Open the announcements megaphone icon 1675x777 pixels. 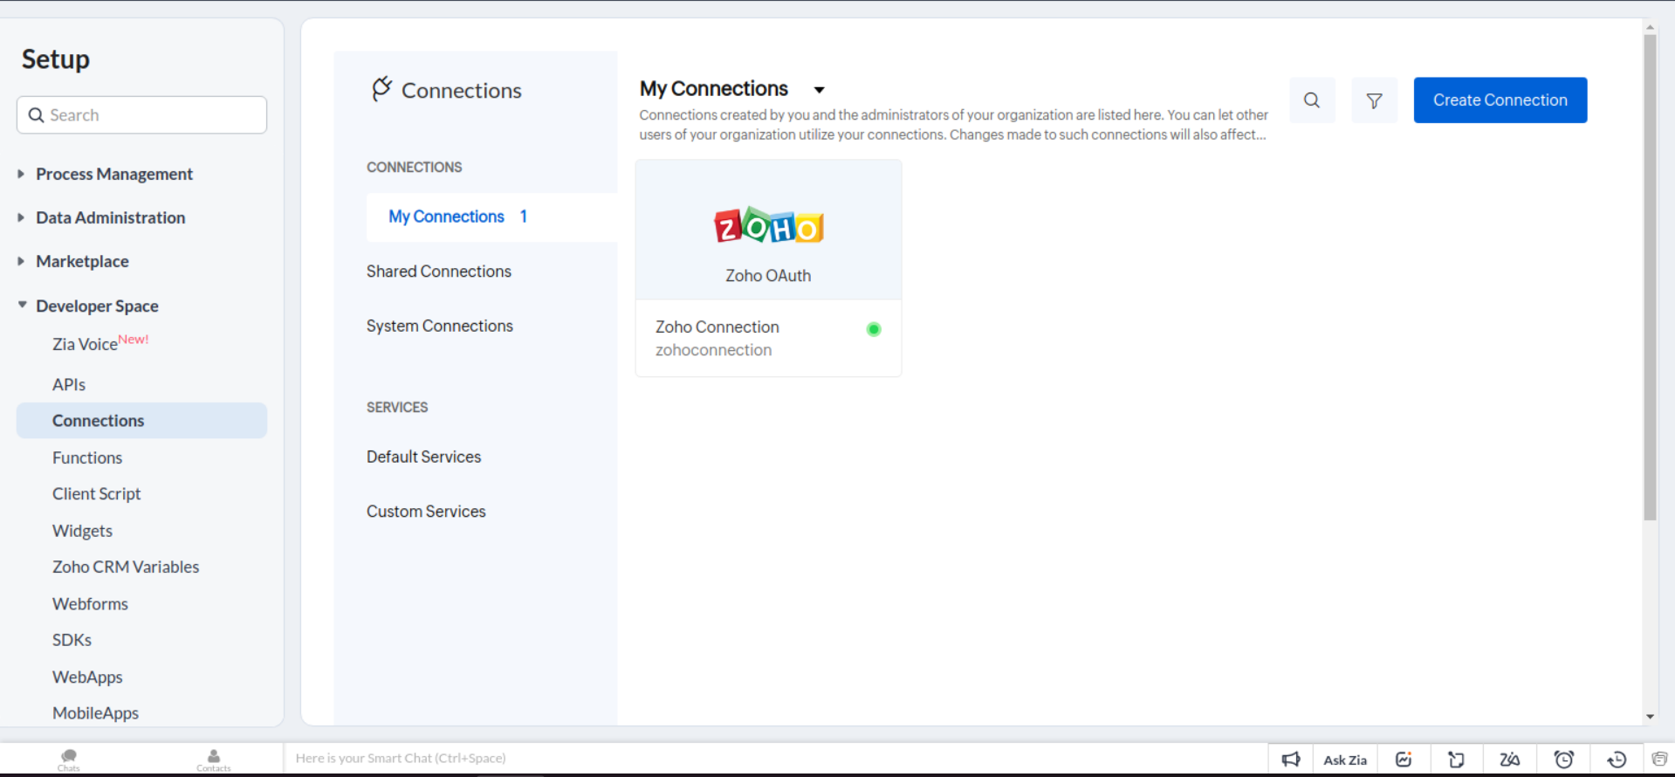1291,760
